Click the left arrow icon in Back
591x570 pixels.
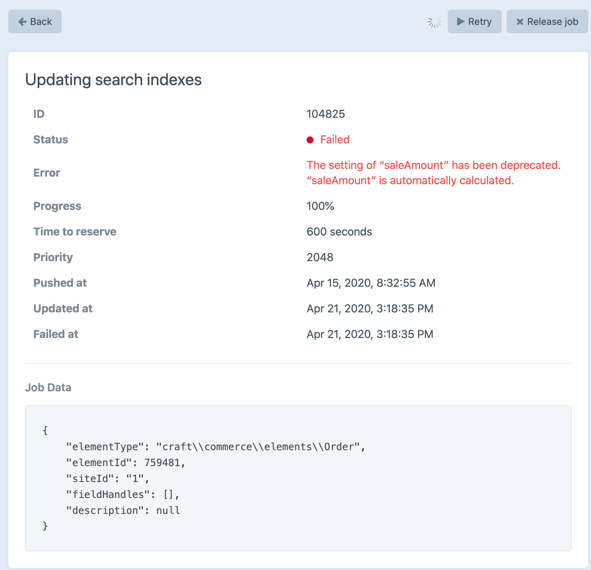click(x=22, y=22)
